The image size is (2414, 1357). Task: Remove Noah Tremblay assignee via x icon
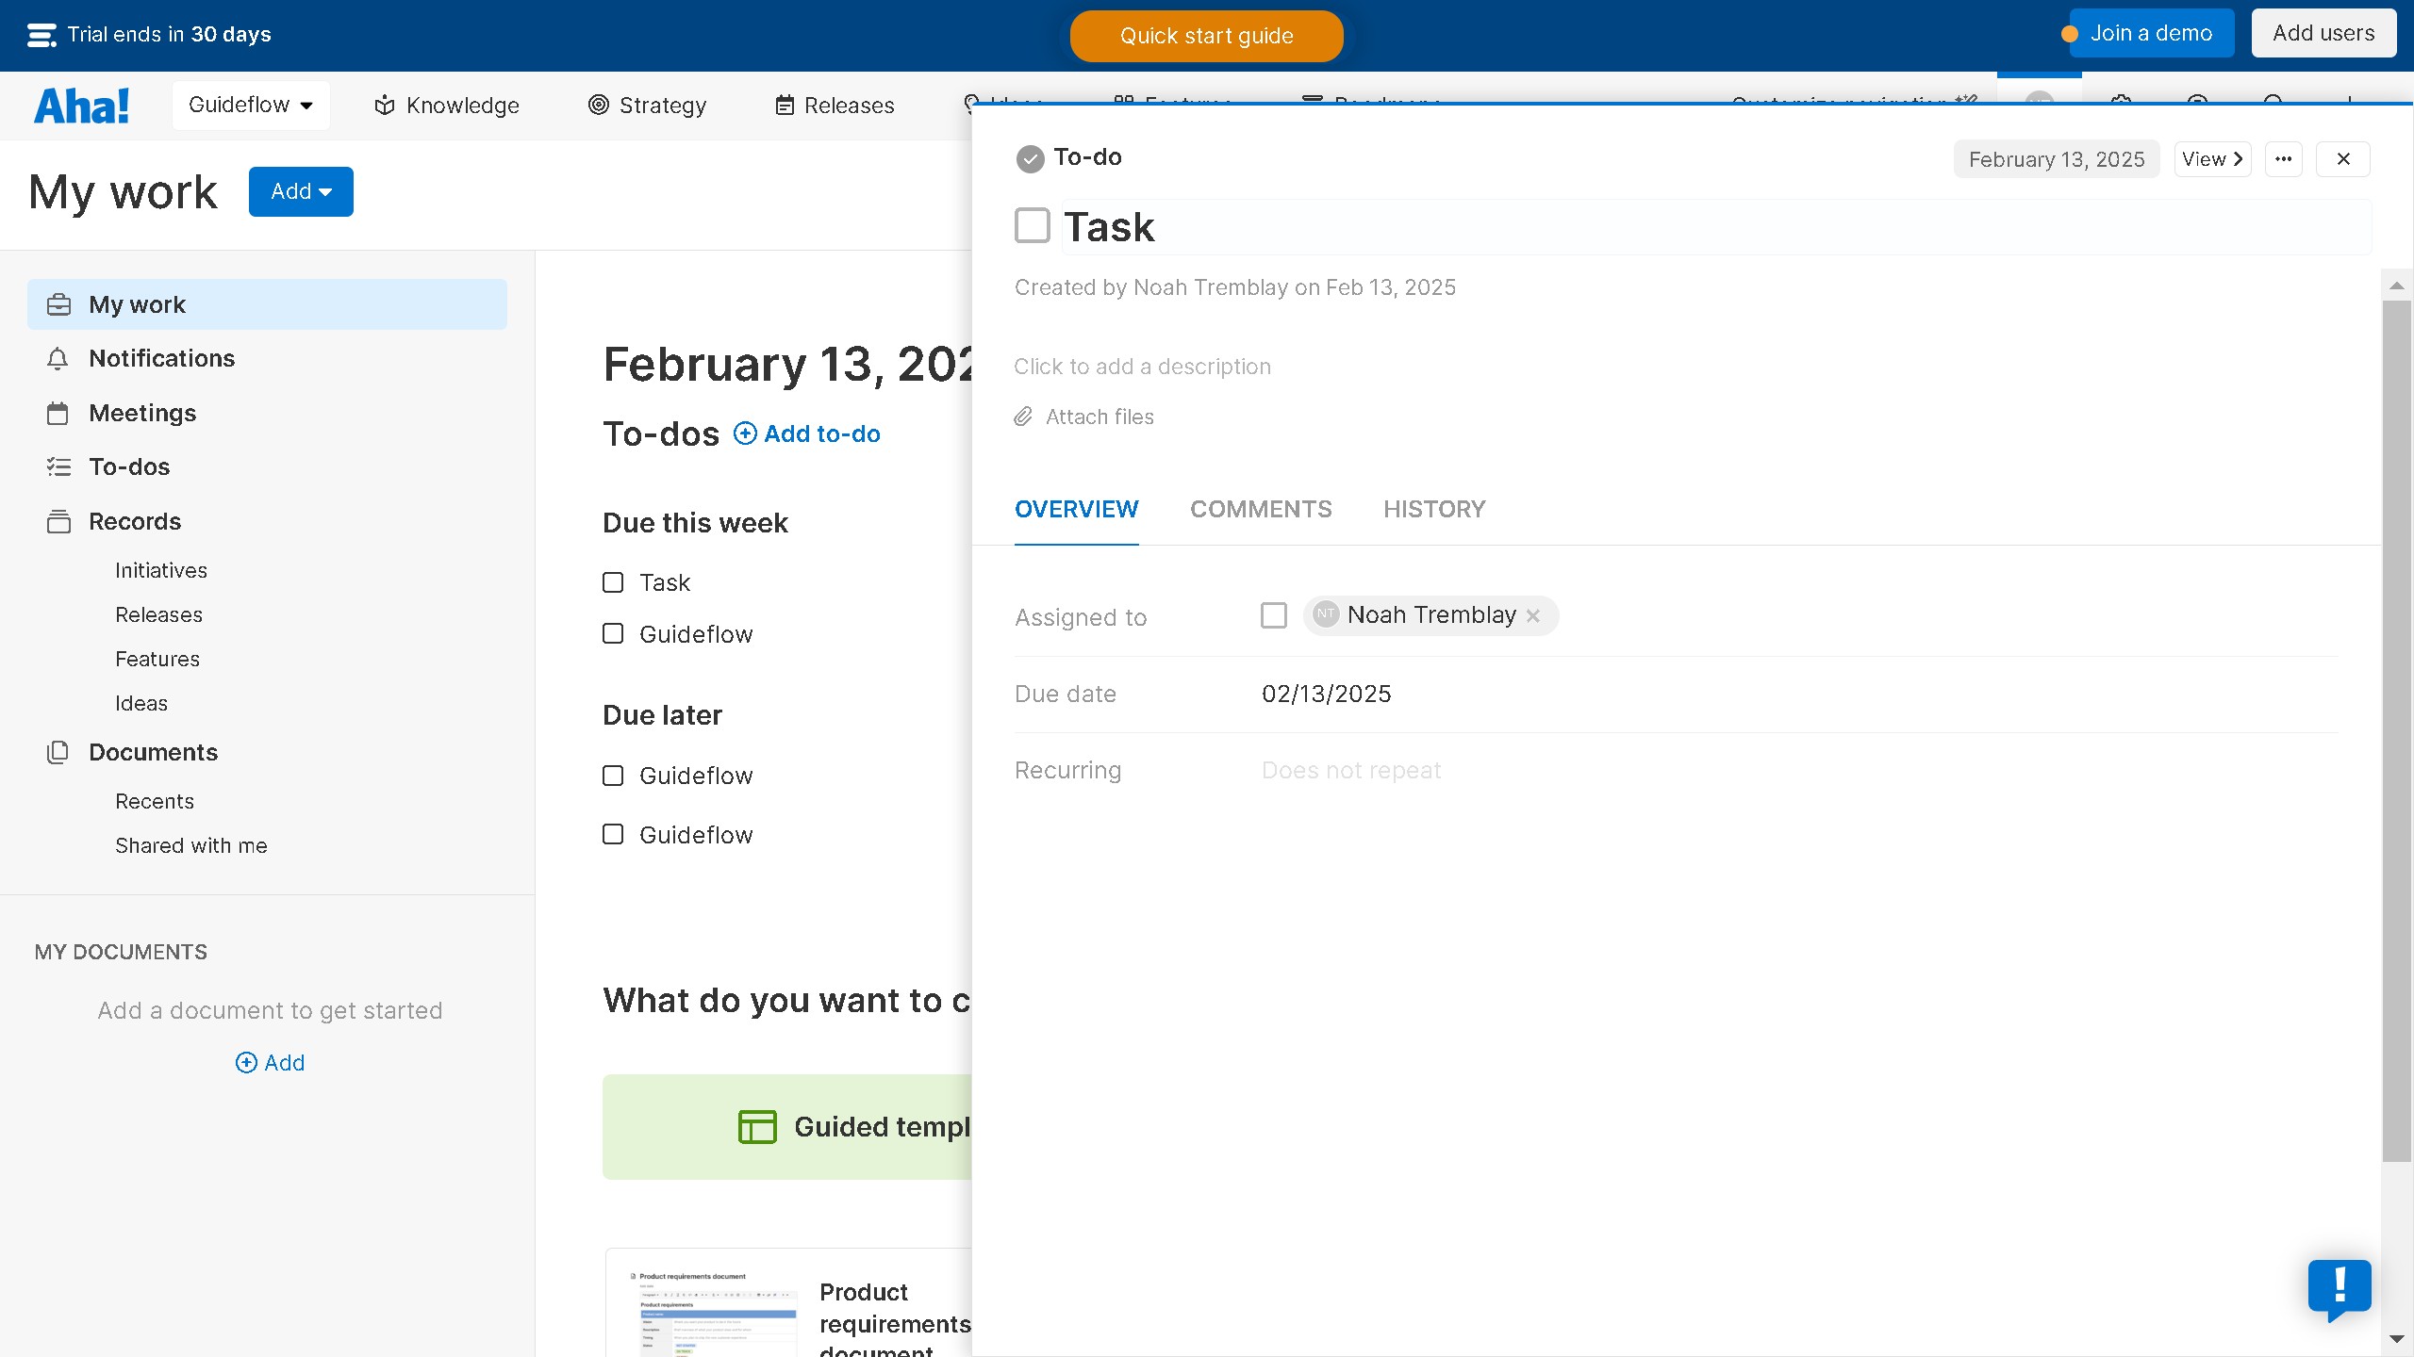(x=1533, y=616)
